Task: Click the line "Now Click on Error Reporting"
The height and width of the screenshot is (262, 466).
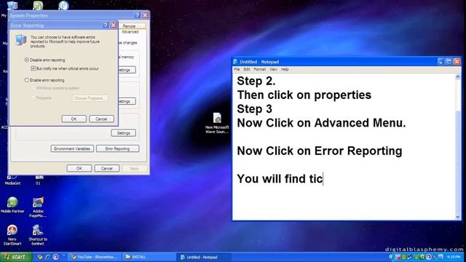Action: point(320,151)
